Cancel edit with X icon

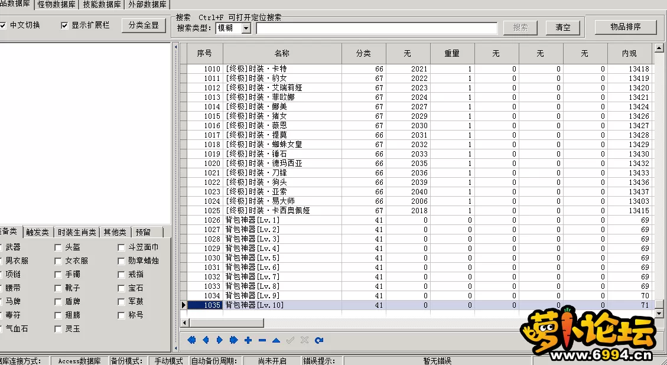304,340
